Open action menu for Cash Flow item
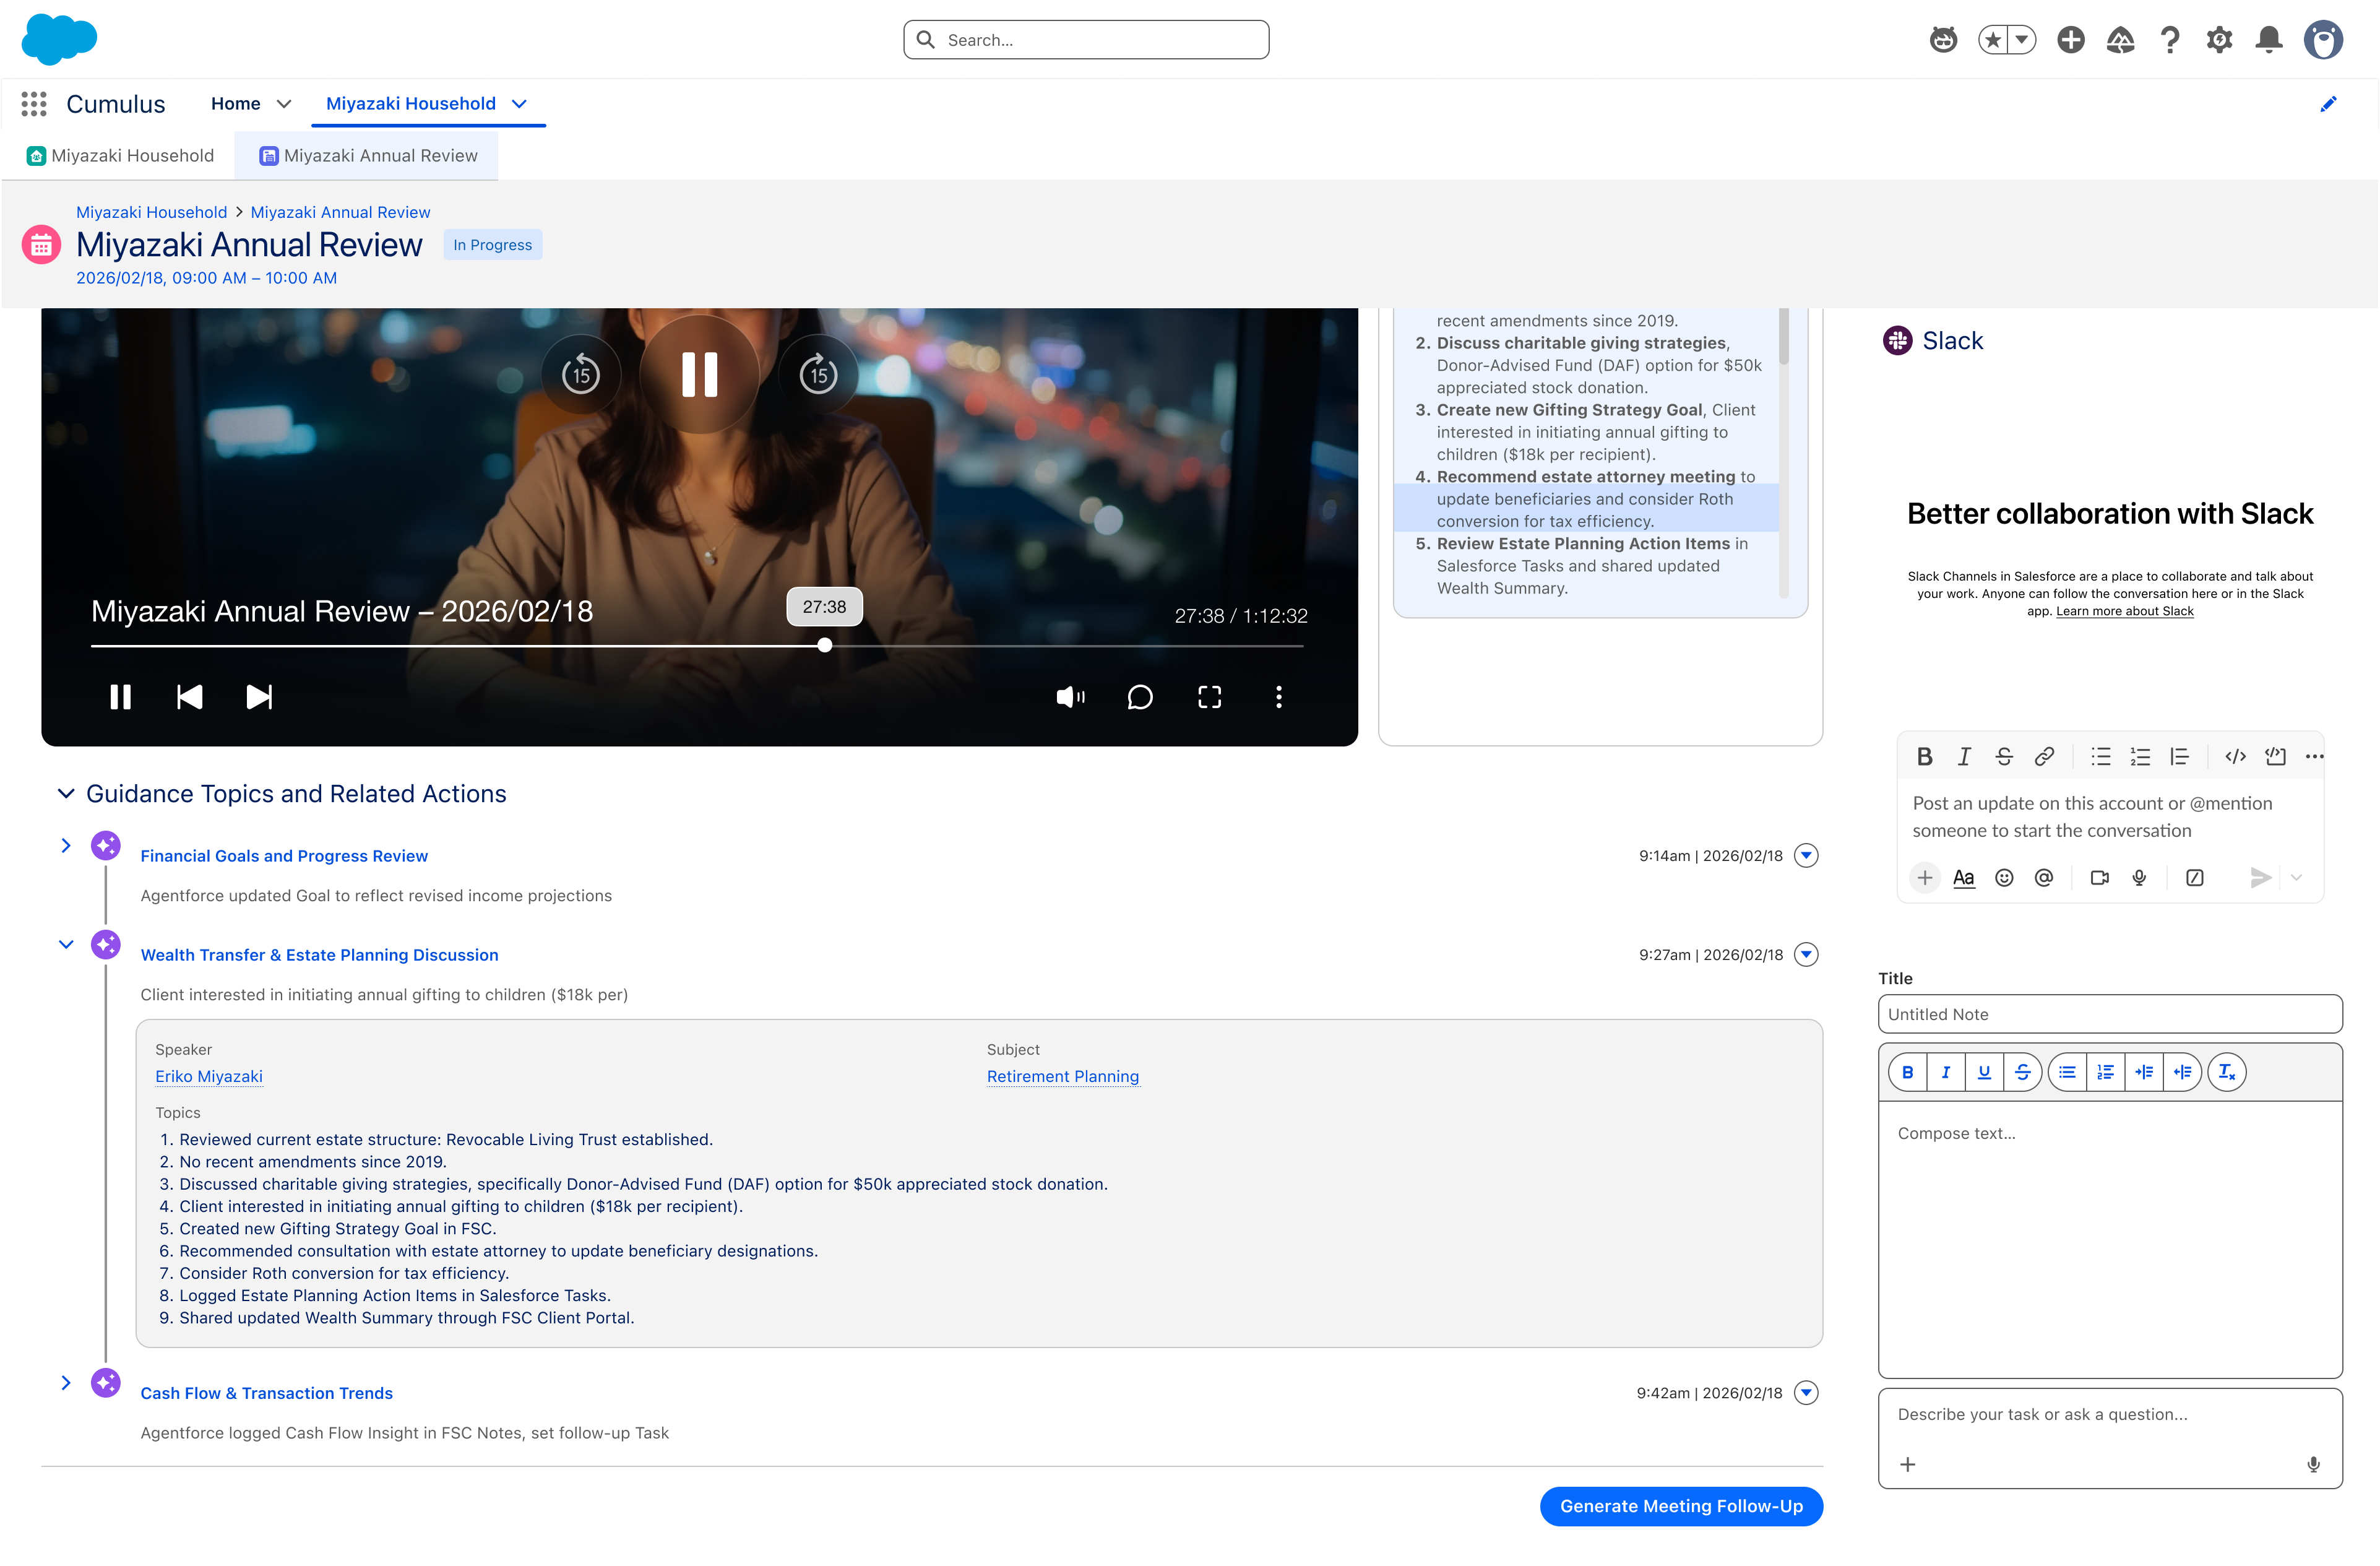The image size is (2380, 1566). [x=1806, y=1393]
